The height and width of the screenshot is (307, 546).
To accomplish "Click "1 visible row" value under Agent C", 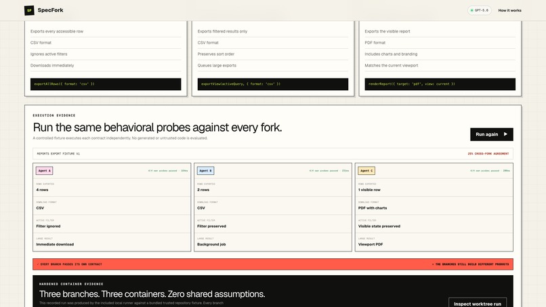I will pos(369,190).
